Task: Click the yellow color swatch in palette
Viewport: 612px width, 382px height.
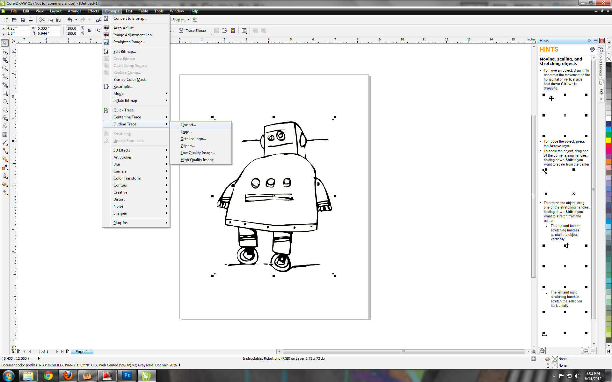Action: coord(609,140)
